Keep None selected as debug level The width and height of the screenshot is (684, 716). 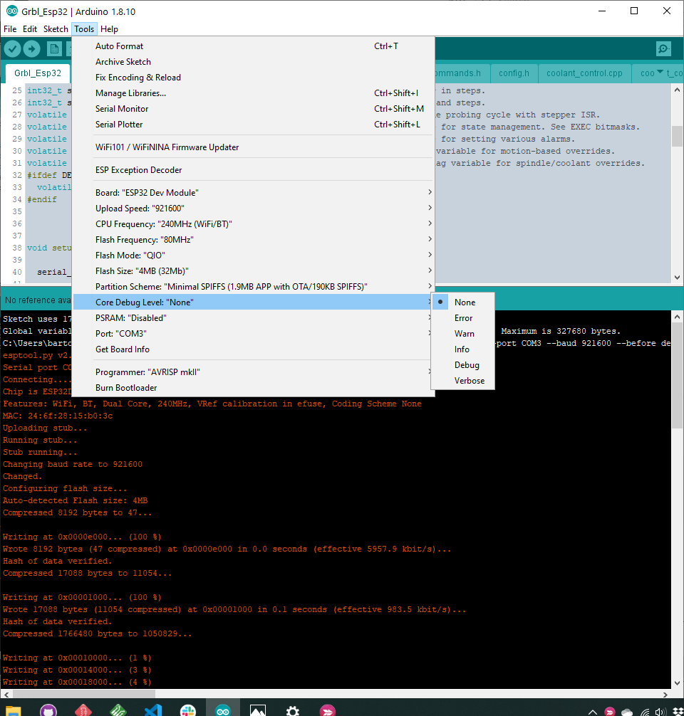click(463, 302)
